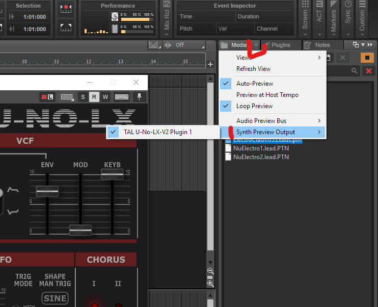The image size is (378, 307).
Task: Click the ACT Learn icon in plugin header
Action: point(47,97)
